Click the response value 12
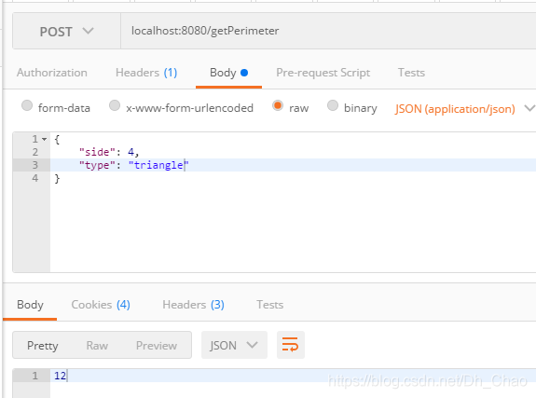Viewport: 536px width, 398px height. pyautogui.click(x=61, y=376)
